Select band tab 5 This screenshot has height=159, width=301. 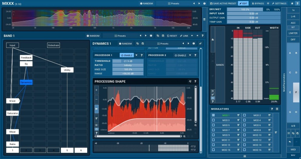tap(67, 150)
